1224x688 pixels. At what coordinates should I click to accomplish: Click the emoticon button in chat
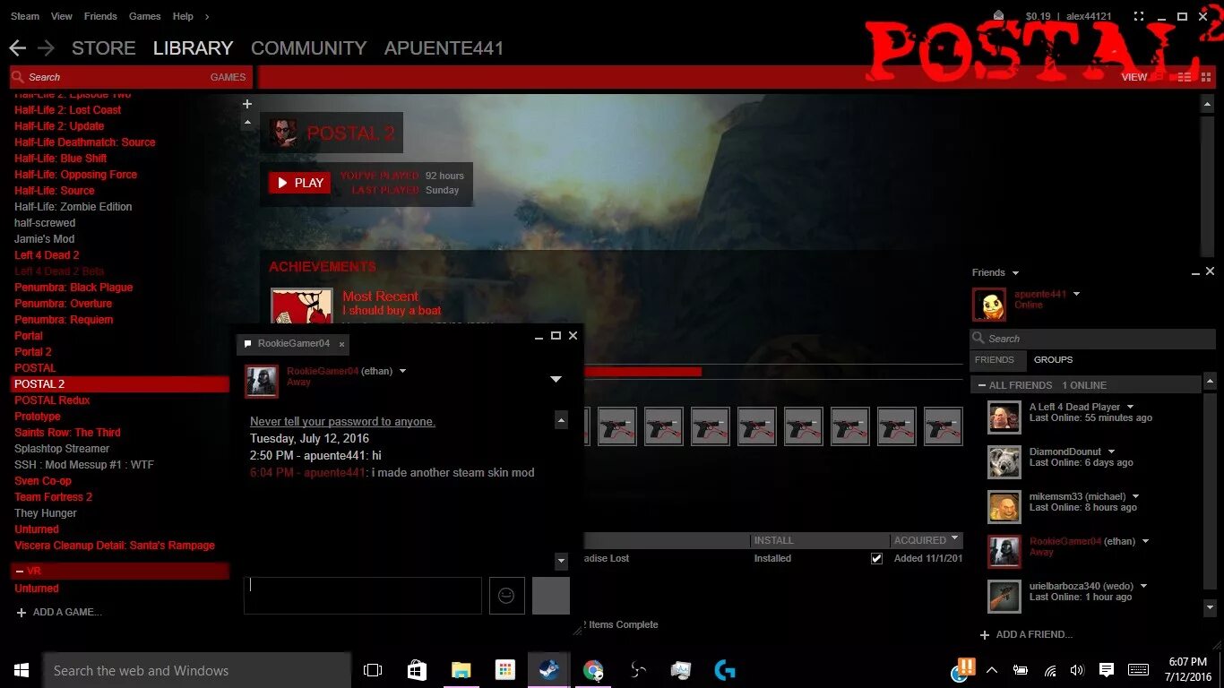[x=506, y=596]
